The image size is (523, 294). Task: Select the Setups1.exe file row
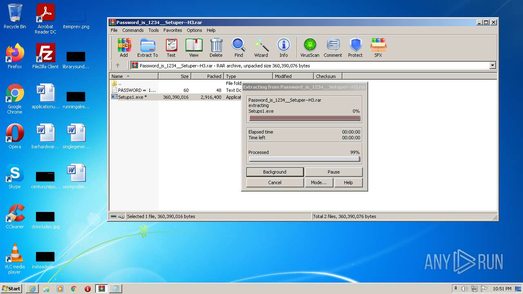(x=176, y=97)
